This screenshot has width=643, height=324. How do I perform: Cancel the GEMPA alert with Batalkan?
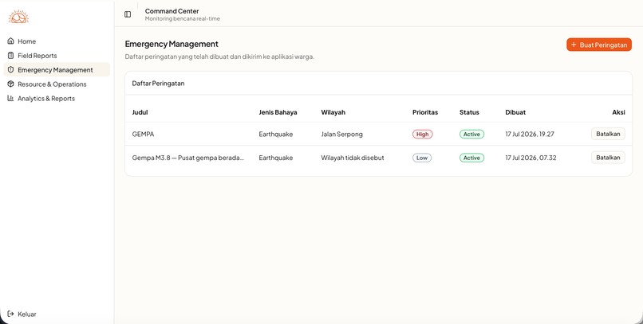pyautogui.click(x=608, y=134)
